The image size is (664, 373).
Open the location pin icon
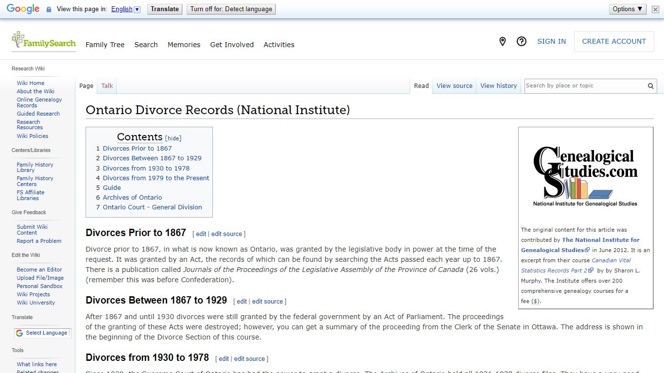(503, 41)
